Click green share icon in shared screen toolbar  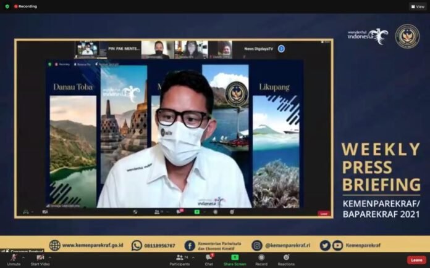[x=197, y=212]
